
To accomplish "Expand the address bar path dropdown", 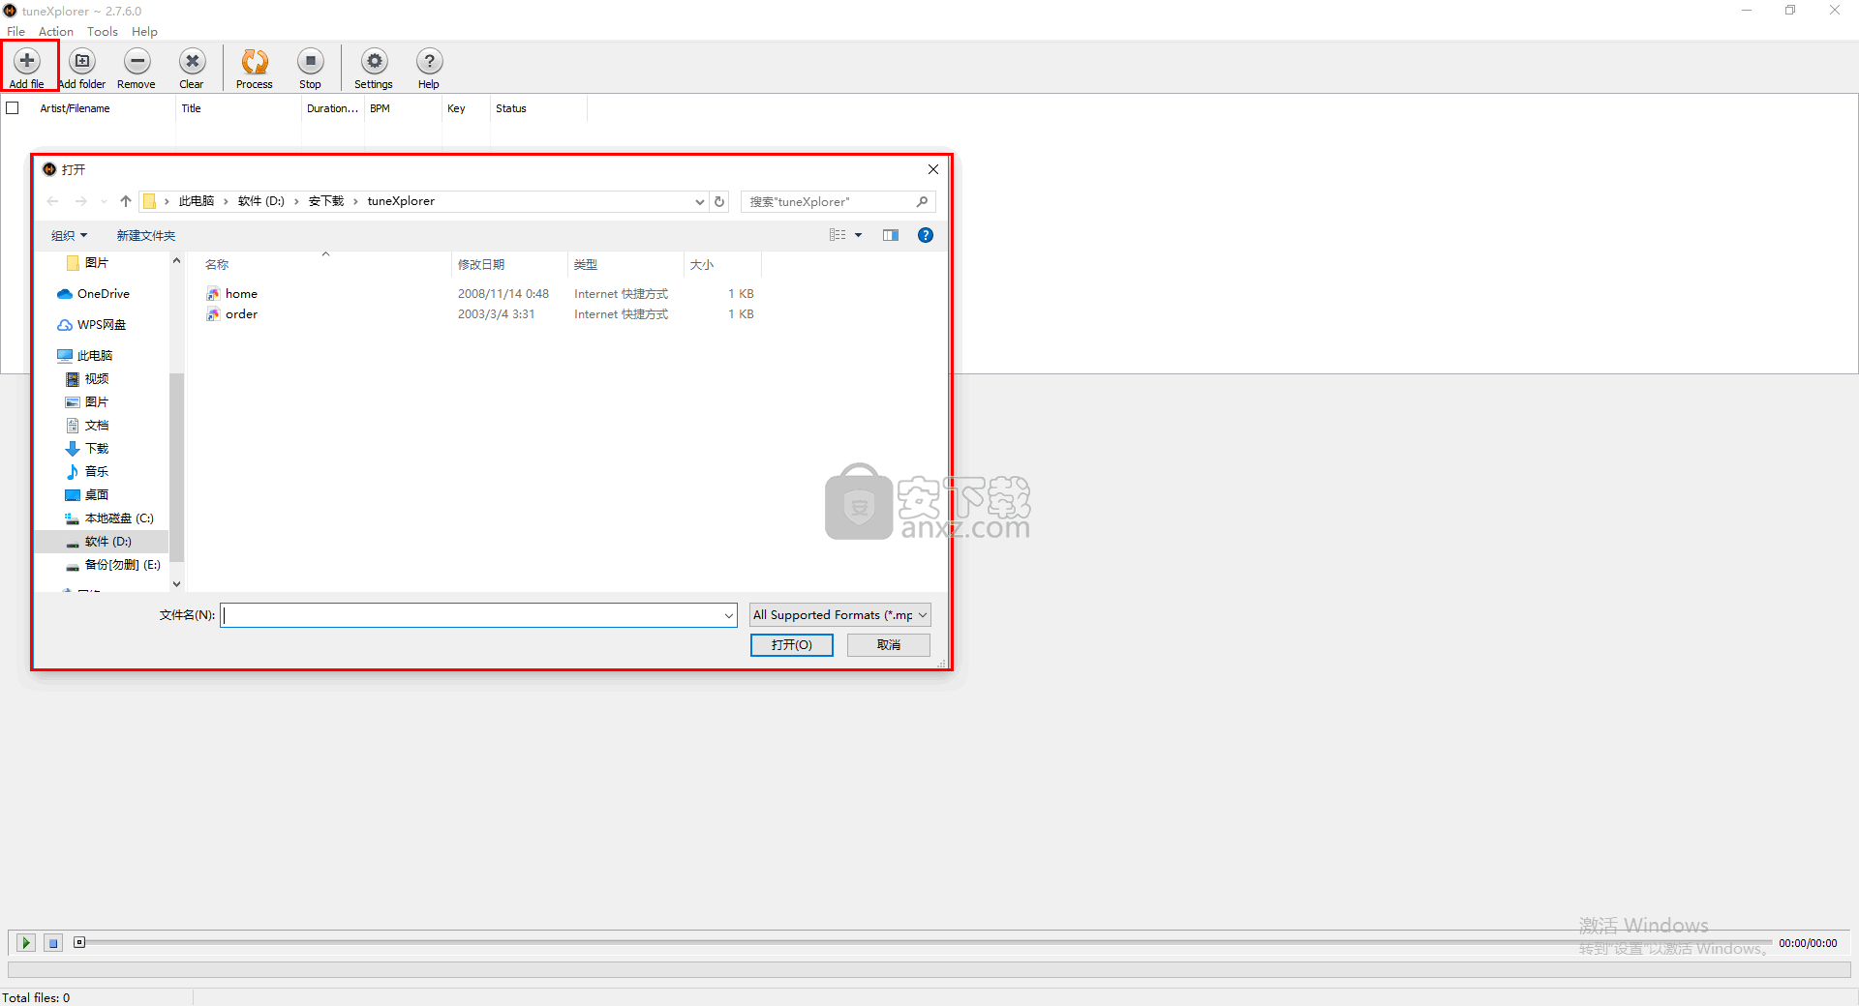I will 699,201.
